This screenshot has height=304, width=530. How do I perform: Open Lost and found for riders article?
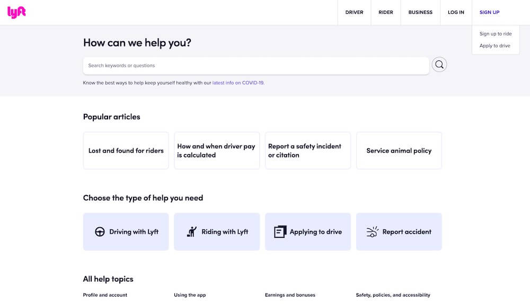[126, 150]
